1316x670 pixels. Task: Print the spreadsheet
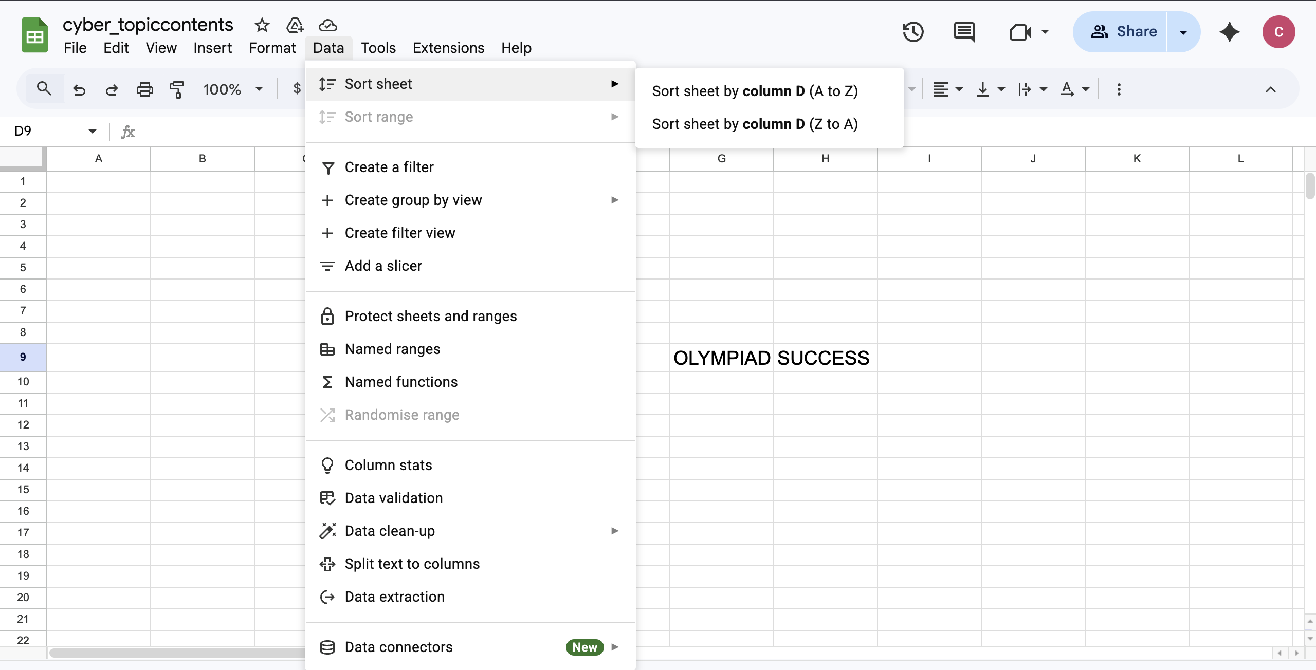tap(144, 88)
